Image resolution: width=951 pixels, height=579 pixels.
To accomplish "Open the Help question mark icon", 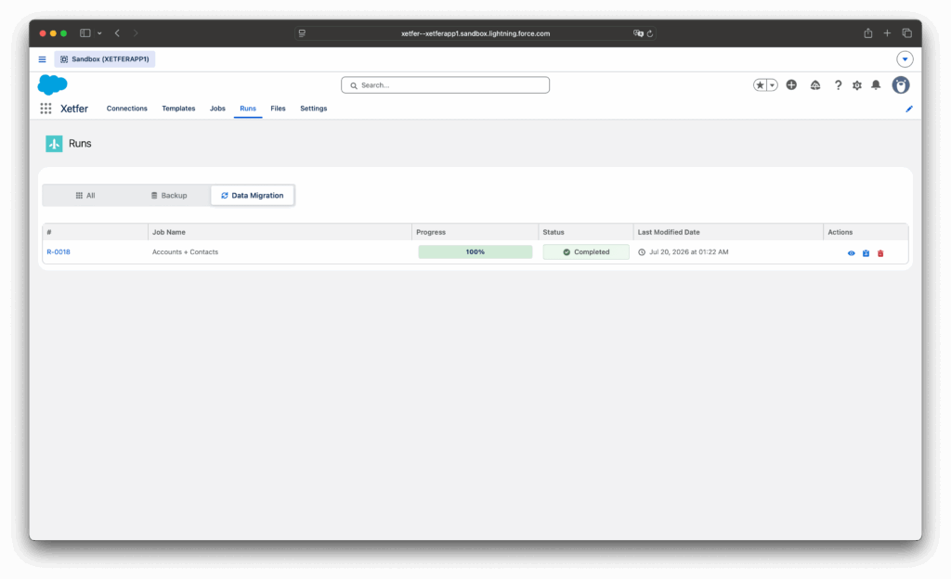I will click(838, 85).
